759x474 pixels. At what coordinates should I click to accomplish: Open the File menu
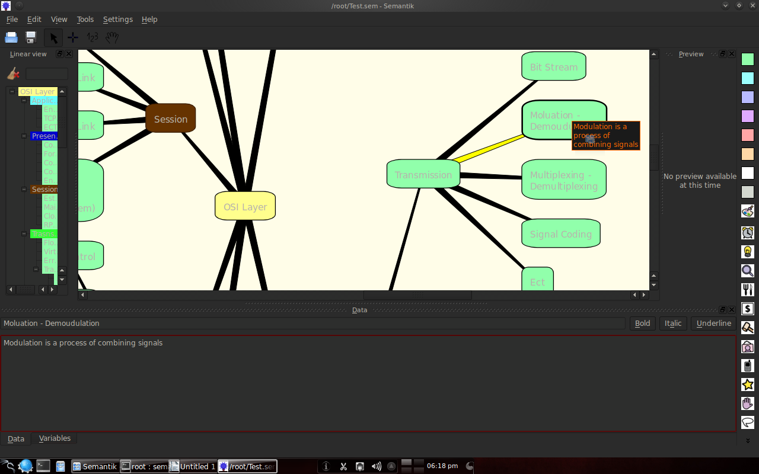point(12,19)
